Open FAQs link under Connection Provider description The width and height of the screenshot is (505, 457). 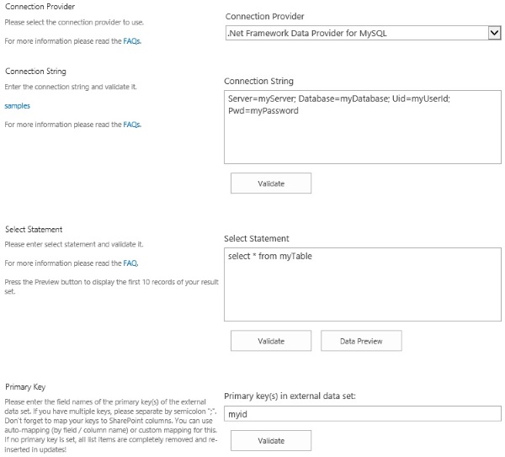[131, 40]
